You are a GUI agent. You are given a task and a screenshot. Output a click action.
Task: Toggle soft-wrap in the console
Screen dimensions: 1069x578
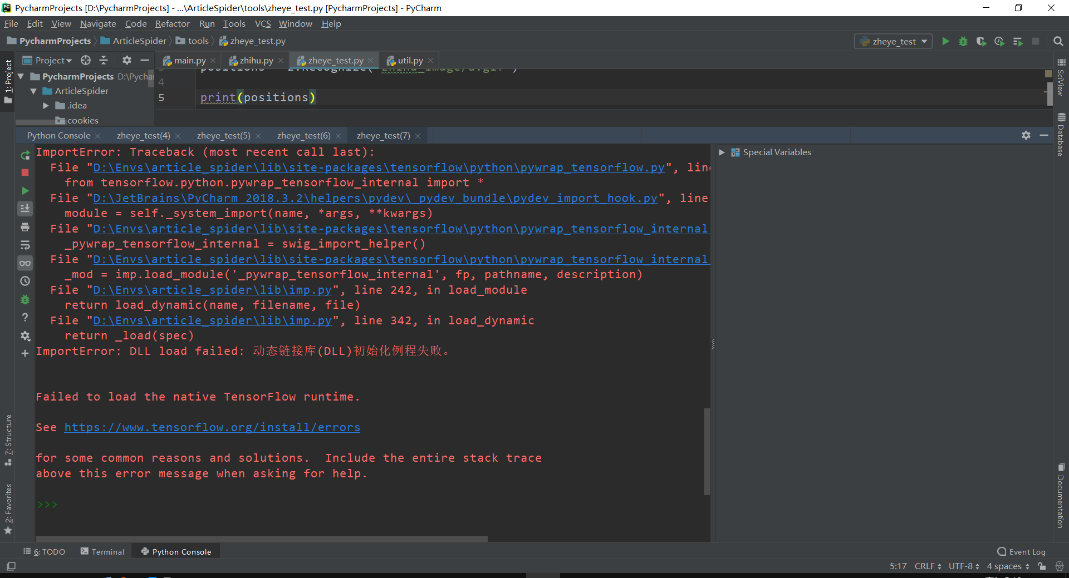click(25, 245)
